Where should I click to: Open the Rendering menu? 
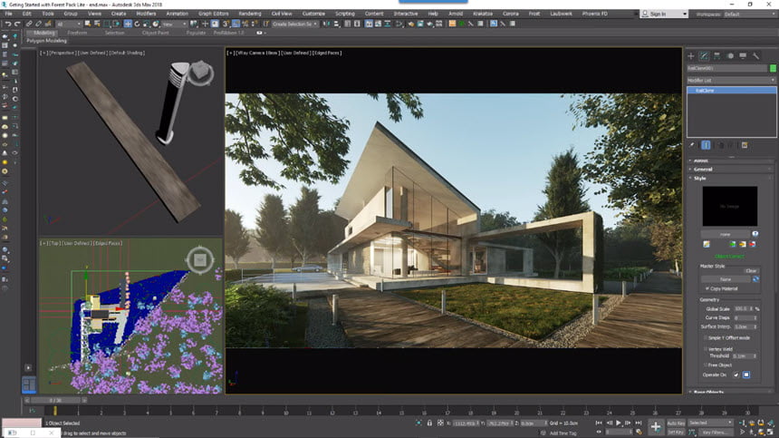click(250, 14)
